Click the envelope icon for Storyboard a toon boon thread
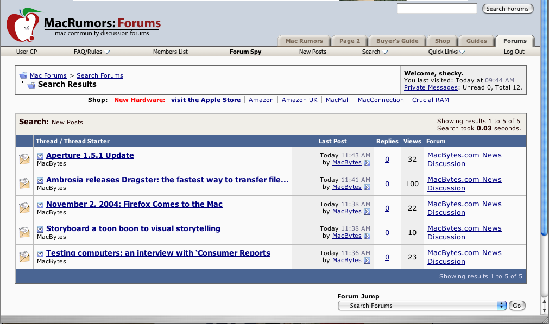This screenshot has width=549, height=324. [24, 232]
